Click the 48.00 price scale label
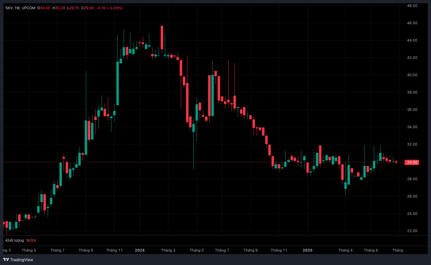Viewport: 431px width, 265px height. [412, 6]
